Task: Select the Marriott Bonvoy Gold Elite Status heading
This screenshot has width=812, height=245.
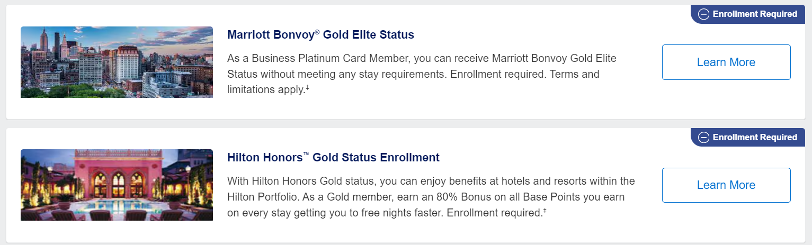Action: (320, 35)
